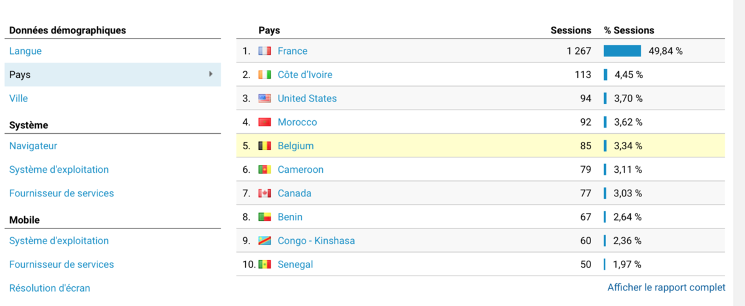The width and height of the screenshot is (745, 306).
Task: Click the Senegal flag icon
Action: click(264, 264)
